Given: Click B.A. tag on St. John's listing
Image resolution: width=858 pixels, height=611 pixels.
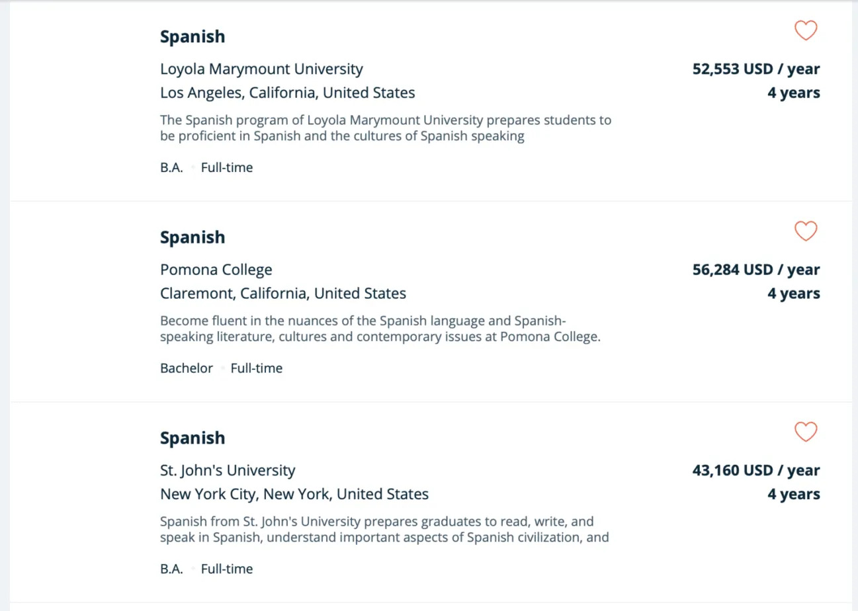Looking at the screenshot, I should pos(171,569).
